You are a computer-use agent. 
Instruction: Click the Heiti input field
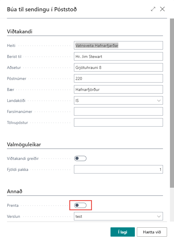118,45
